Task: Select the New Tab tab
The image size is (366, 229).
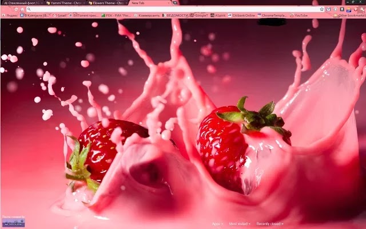Action: (150, 3)
